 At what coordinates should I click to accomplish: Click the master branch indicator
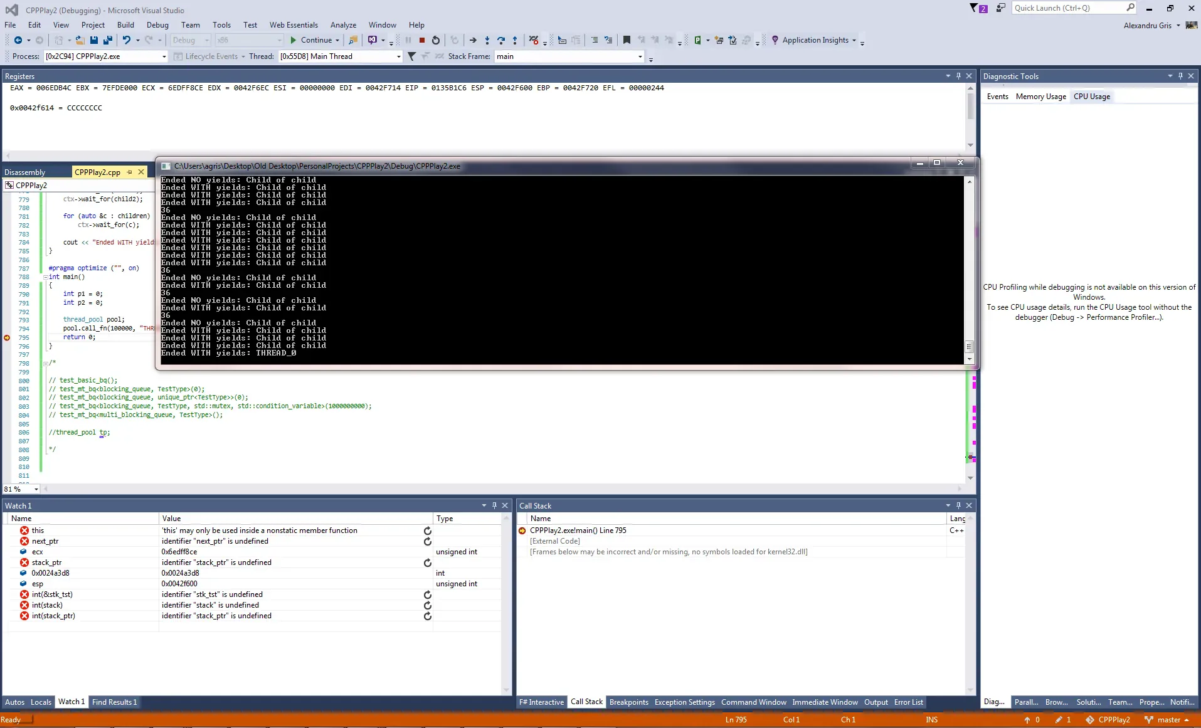point(1168,720)
